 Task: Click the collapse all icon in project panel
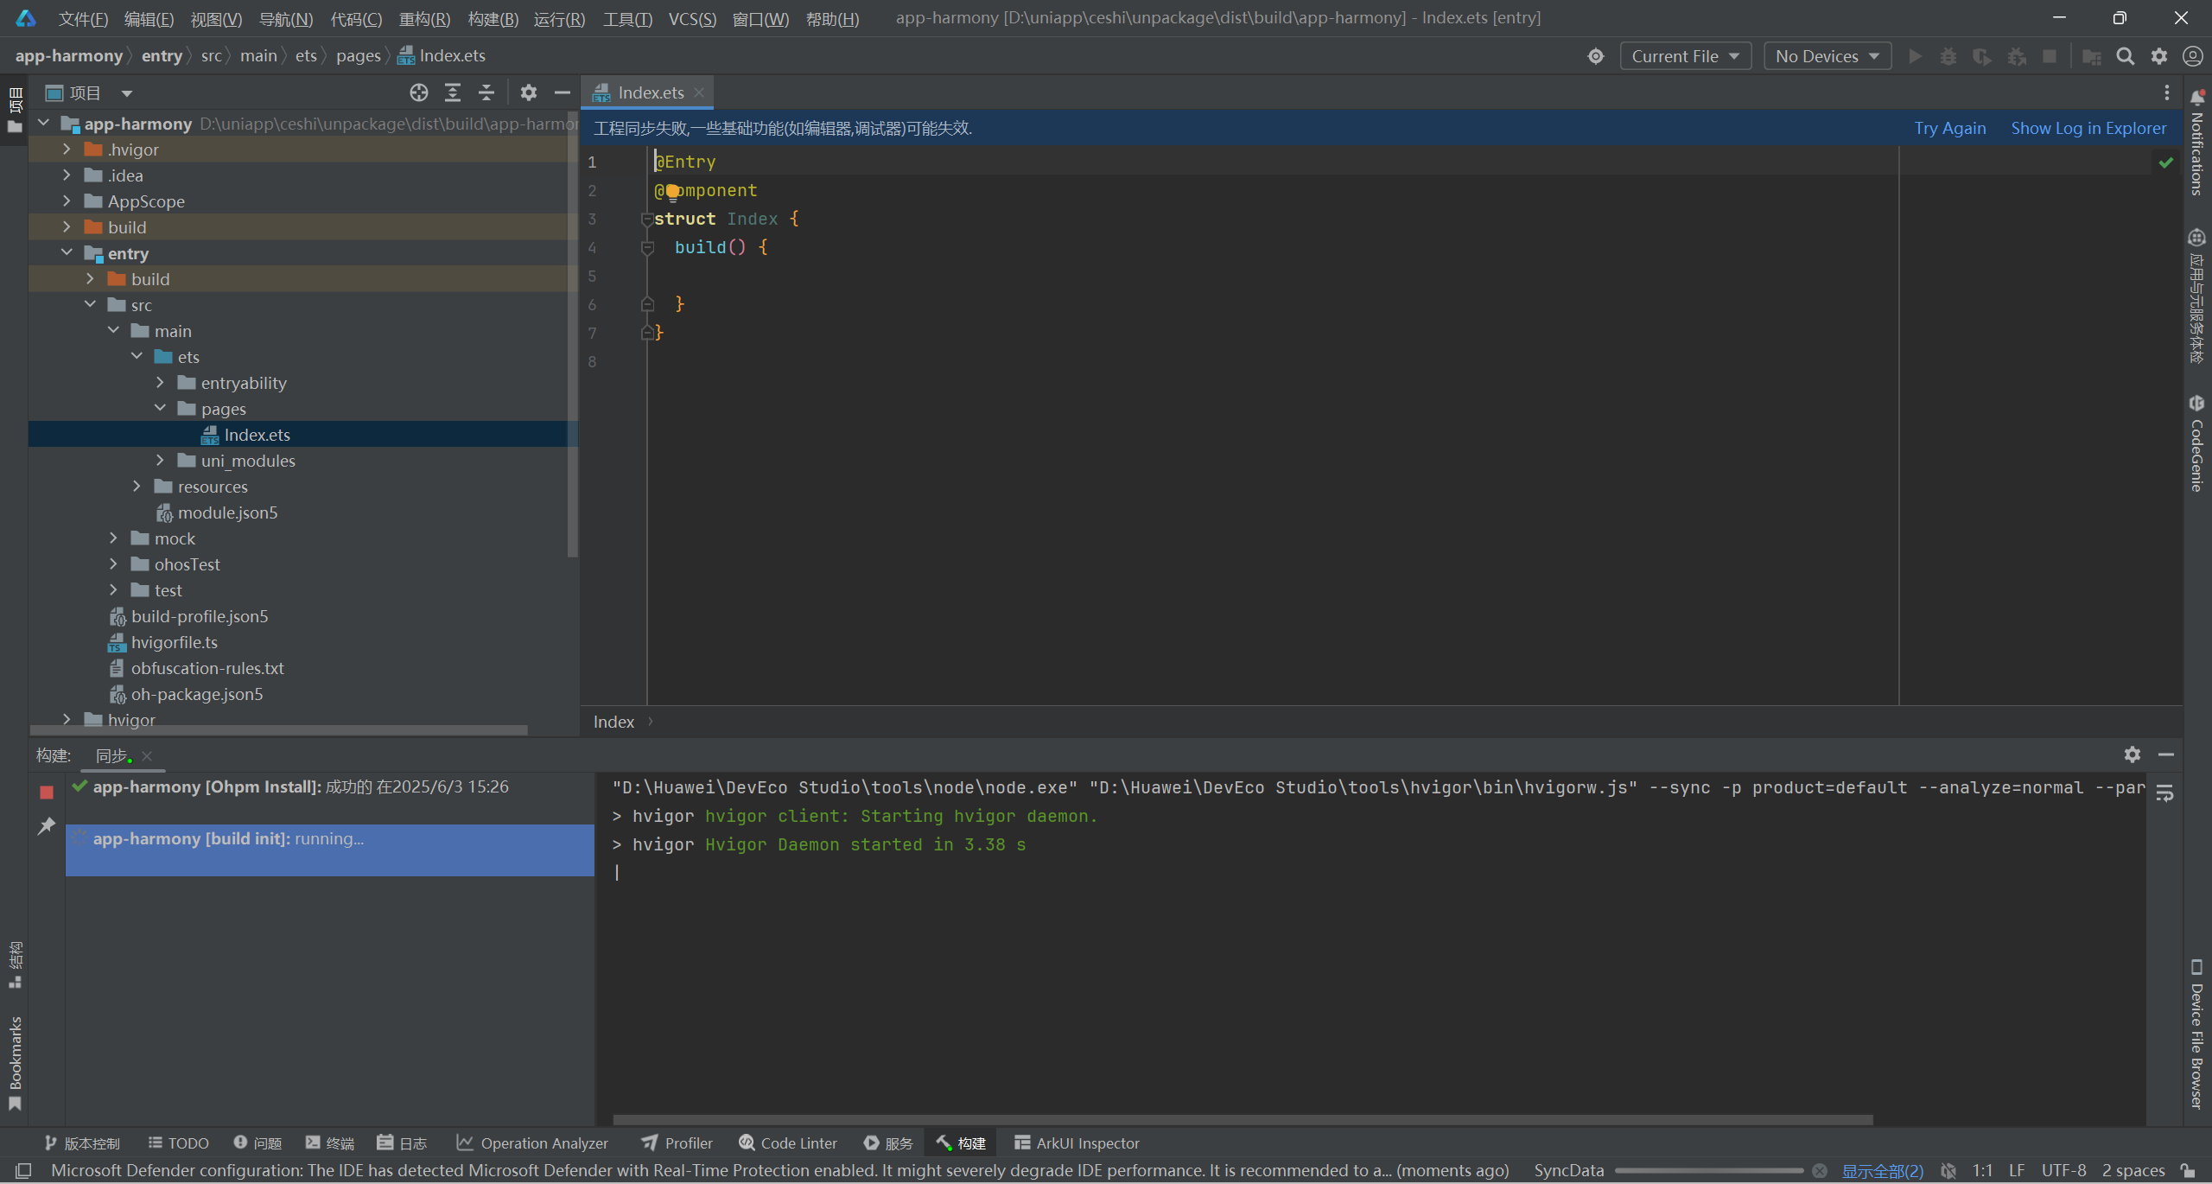coord(486,92)
